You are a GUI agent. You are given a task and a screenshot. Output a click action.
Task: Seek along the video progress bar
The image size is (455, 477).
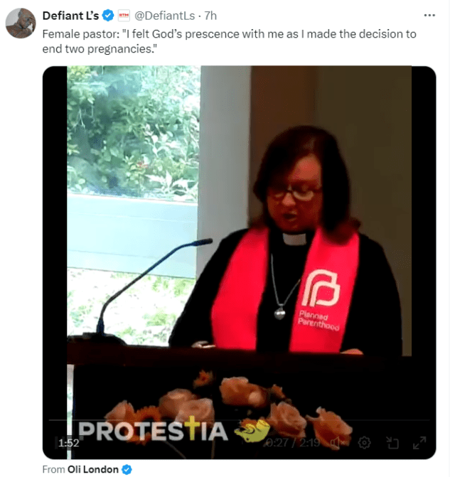239,420
